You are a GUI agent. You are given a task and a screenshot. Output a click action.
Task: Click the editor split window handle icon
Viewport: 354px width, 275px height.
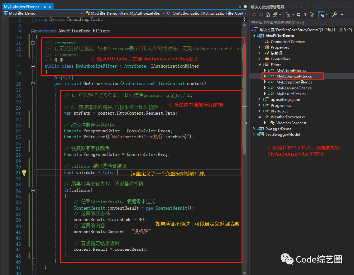pyautogui.click(x=244, y=20)
